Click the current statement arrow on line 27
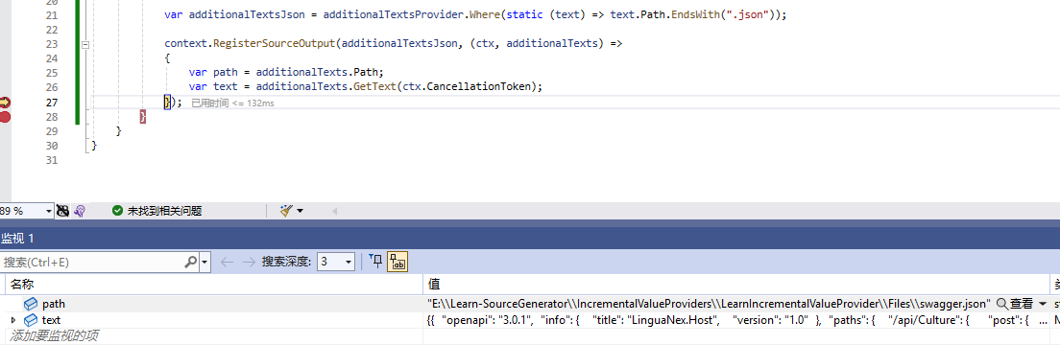This screenshot has height=345, width=1060. pyautogui.click(x=5, y=103)
